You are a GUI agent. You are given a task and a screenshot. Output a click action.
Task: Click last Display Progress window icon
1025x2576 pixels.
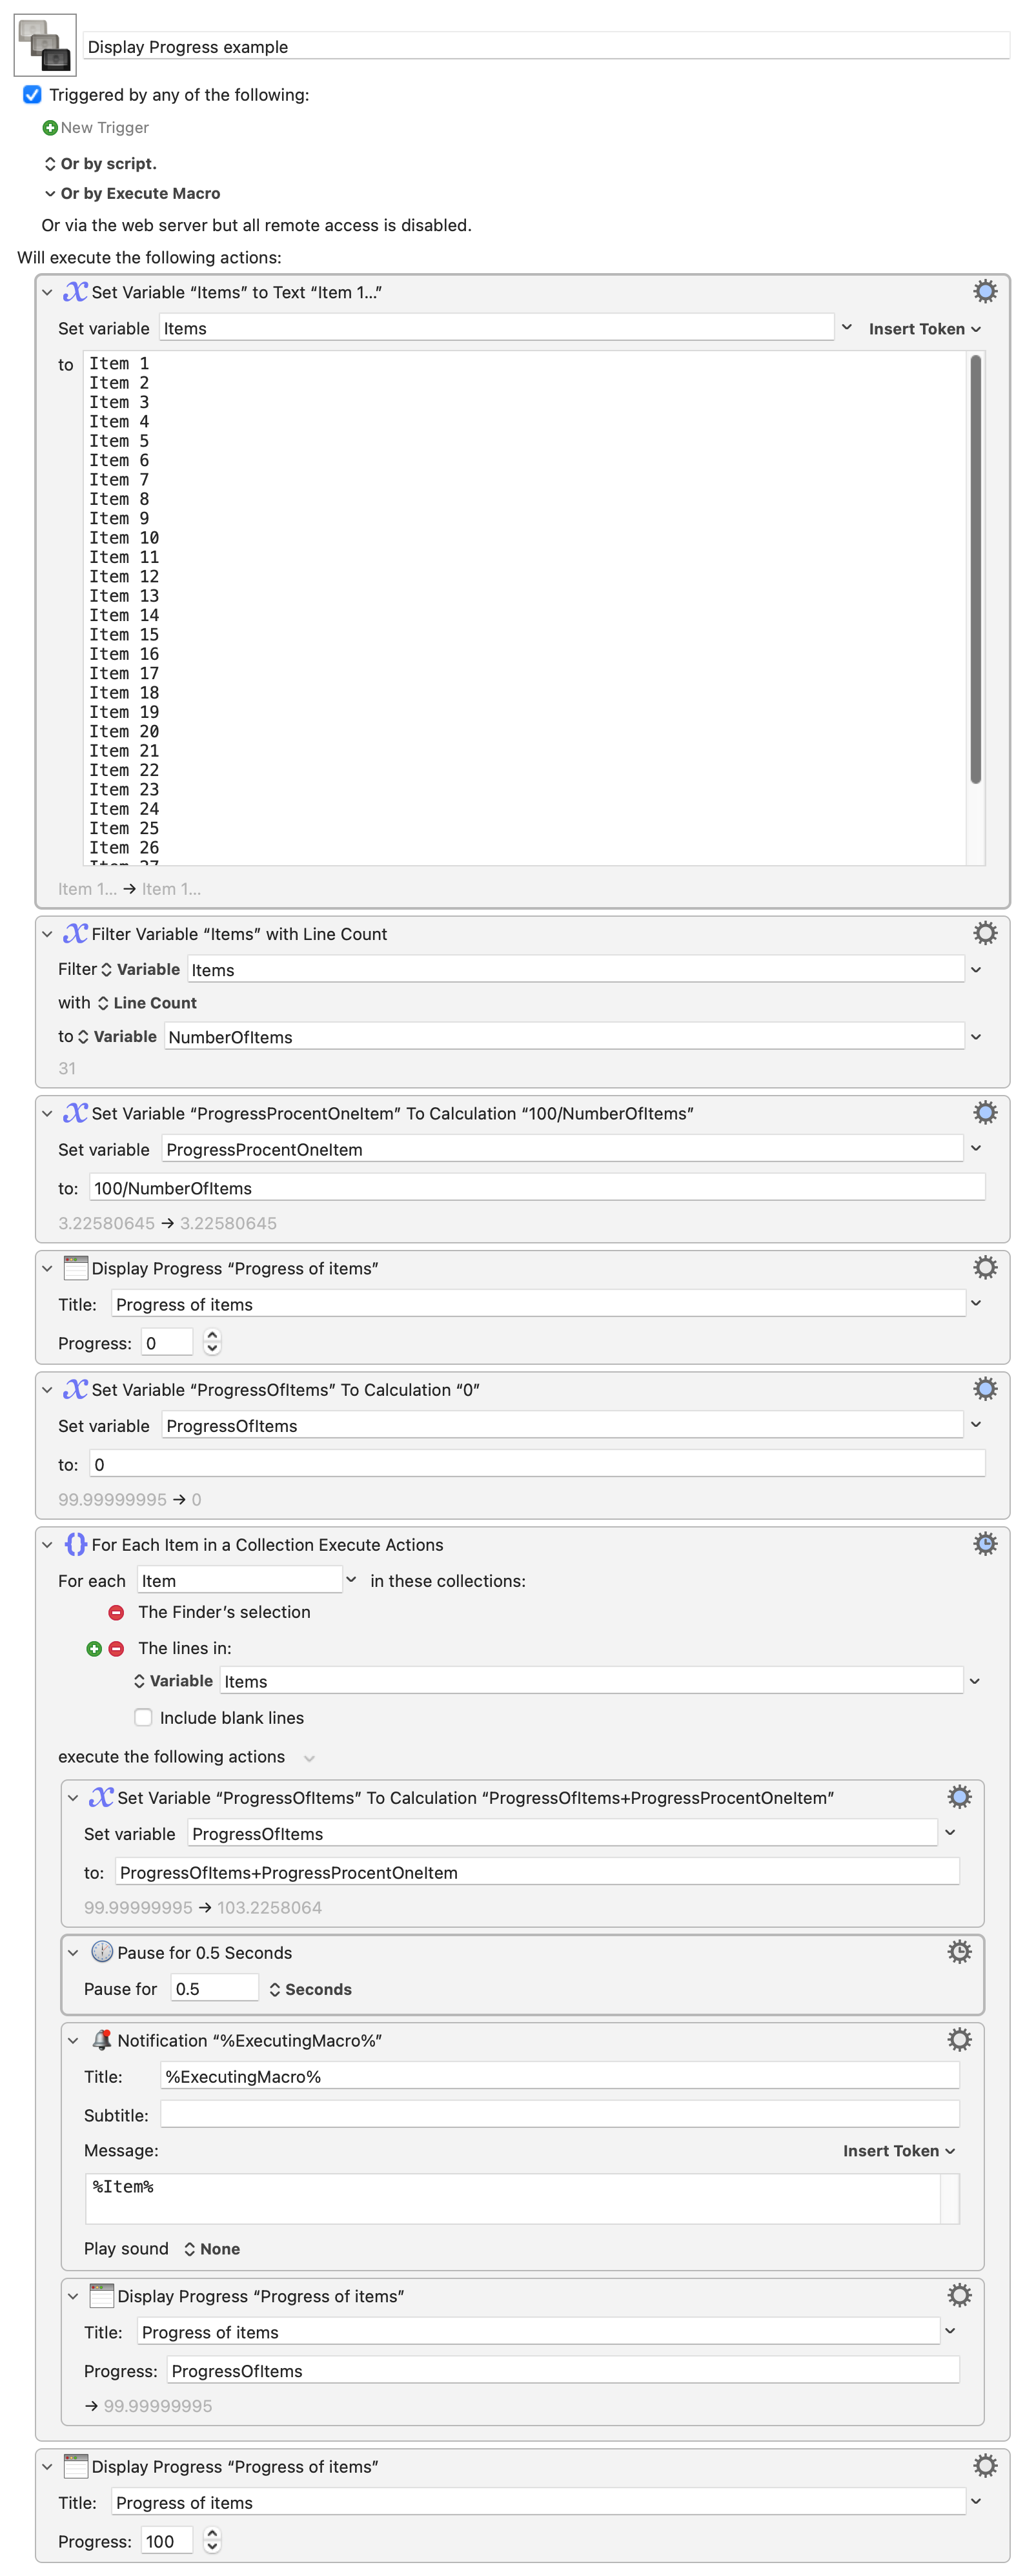[75, 2465]
